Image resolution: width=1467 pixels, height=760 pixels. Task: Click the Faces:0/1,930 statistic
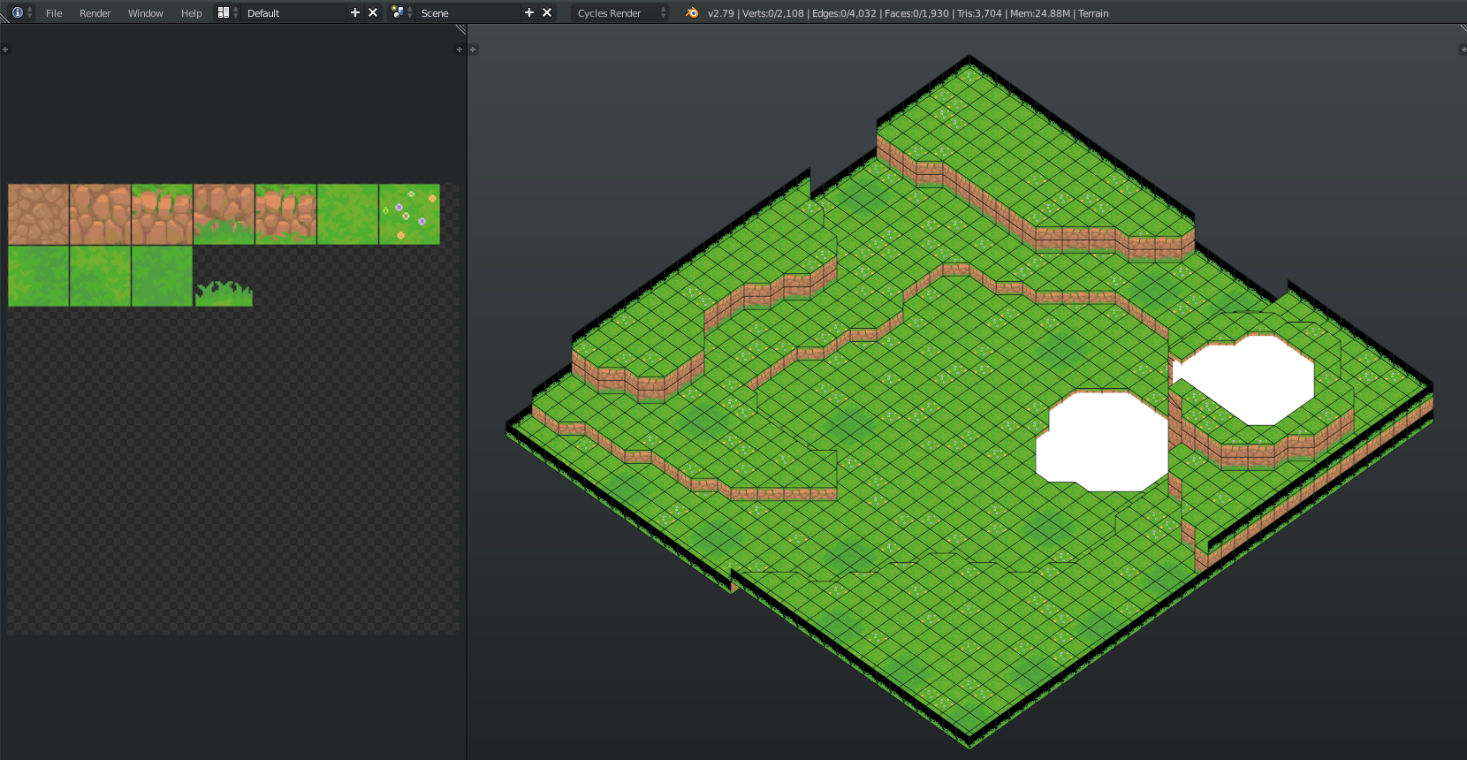click(x=916, y=13)
